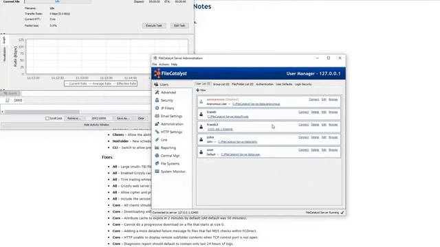Click the john user avatar icon

201,139
